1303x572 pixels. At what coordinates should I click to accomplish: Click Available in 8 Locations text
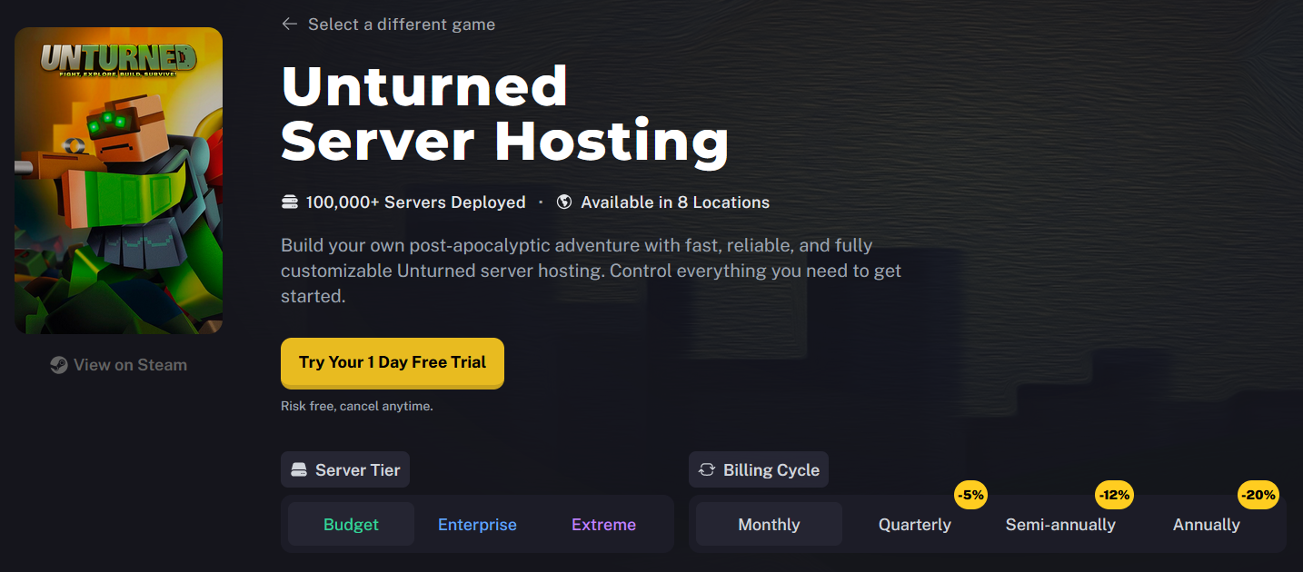(675, 202)
